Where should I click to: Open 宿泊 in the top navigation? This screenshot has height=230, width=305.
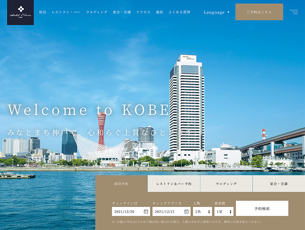click(x=42, y=12)
